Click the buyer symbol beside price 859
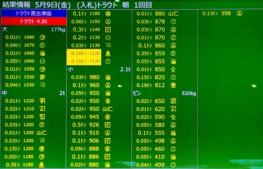The image size is (263, 169). click(x=173, y=54)
